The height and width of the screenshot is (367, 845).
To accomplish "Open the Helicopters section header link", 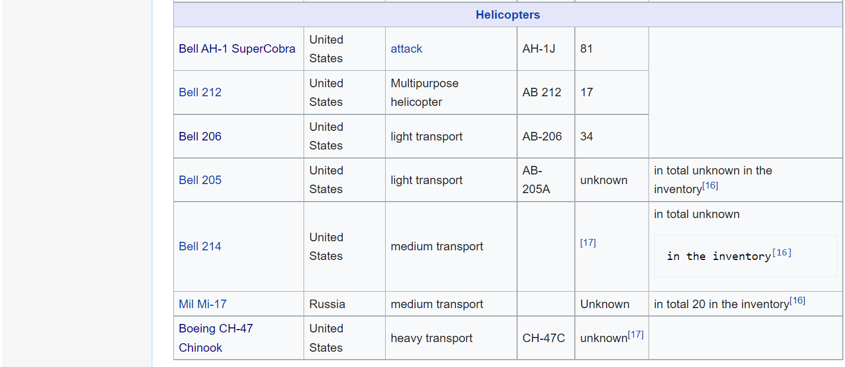I will tap(508, 15).
